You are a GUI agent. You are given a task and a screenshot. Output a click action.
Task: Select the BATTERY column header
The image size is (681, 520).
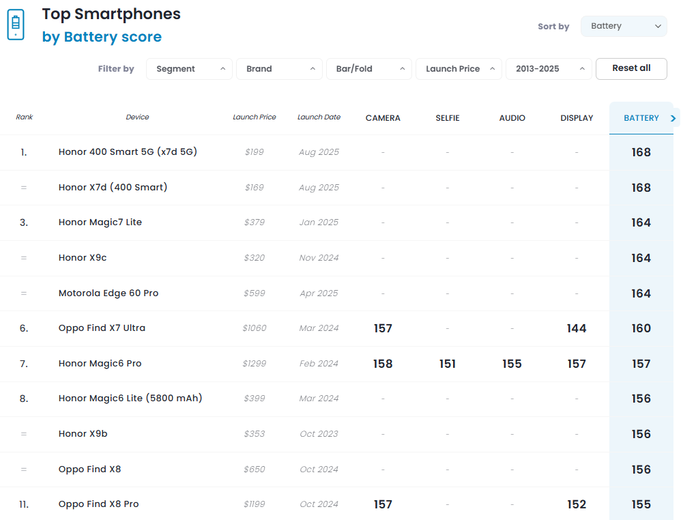(x=641, y=118)
